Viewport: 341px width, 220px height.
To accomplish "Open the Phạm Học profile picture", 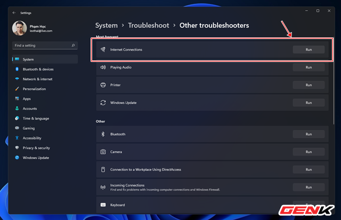I will point(20,28).
